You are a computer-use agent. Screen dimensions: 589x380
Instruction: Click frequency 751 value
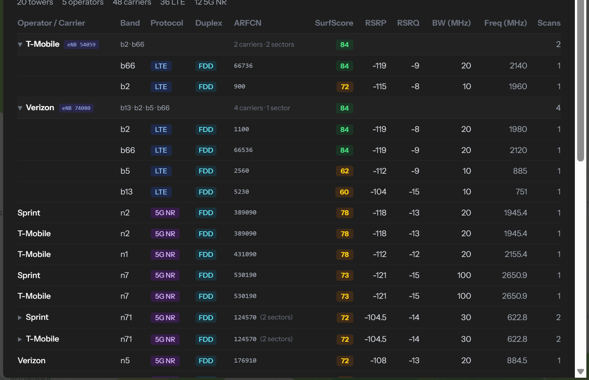pos(521,192)
